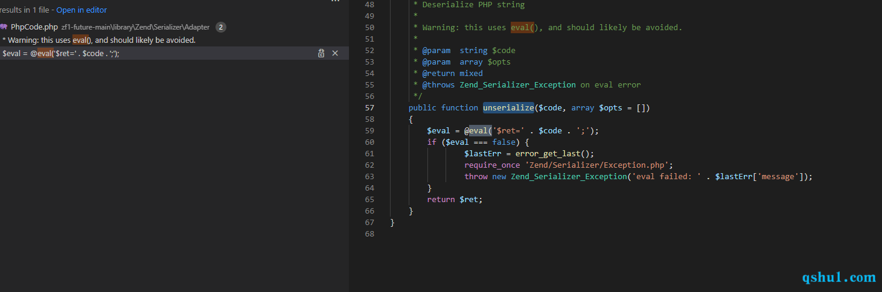Click the 'return $ret;' statement

[x=455, y=200]
